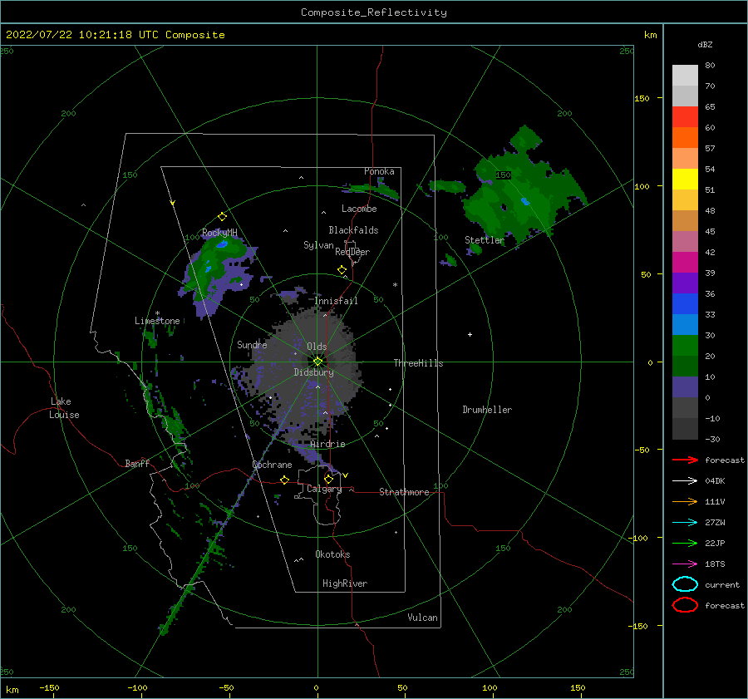Screen dimensions: 748x699
Task: Click the yellow diamond marker below RedDeer
Action: click(342, 270)
